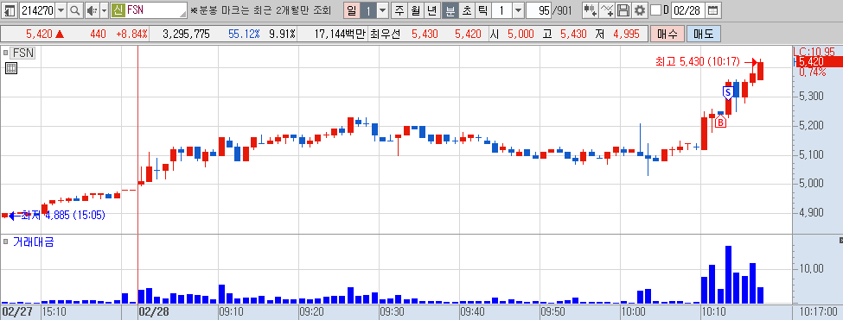
Task: Click the stock search magnifier icon
Action: tap(74, 10)
